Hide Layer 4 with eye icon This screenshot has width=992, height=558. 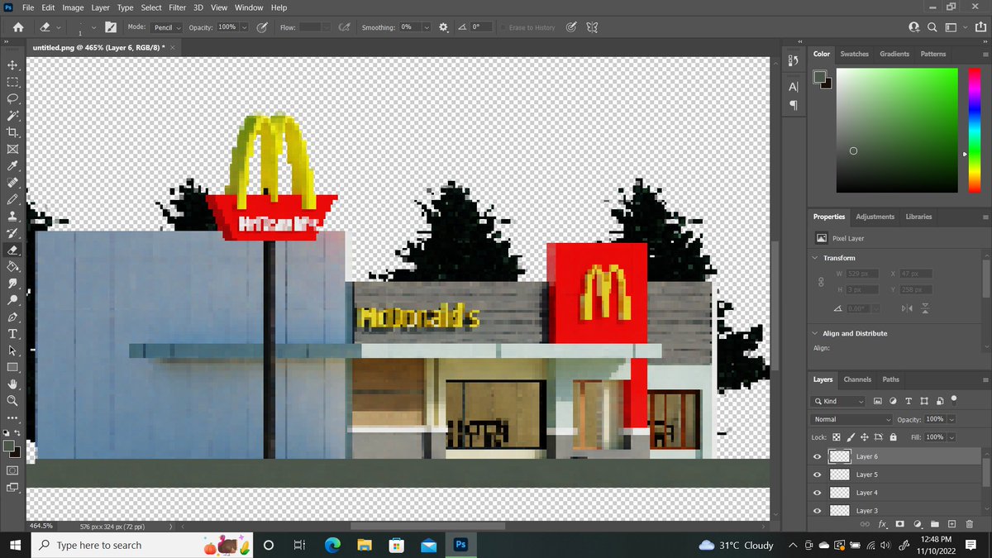(x=818, y=493)
